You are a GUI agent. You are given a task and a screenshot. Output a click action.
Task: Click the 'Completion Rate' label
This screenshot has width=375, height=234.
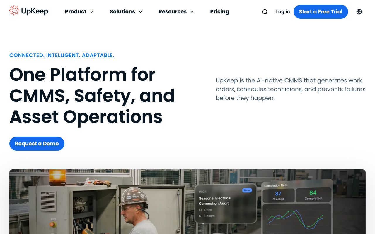pos(276,185)
